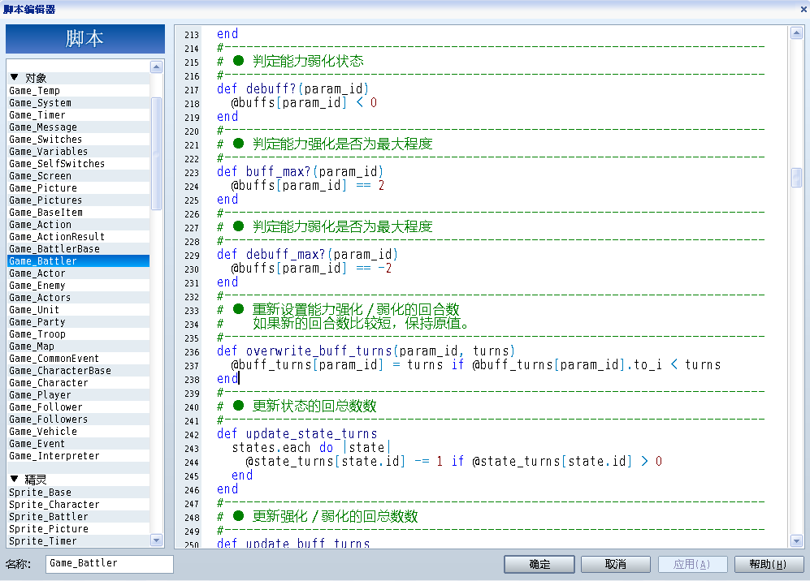
Task: Collapse the 精灵 section triangle
Action: (x=14, y=479)
